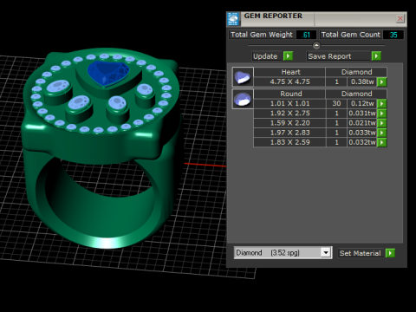Click green arrow for the 0.031tw row
The width and height of the screenshot is (416, 312).
382,114
